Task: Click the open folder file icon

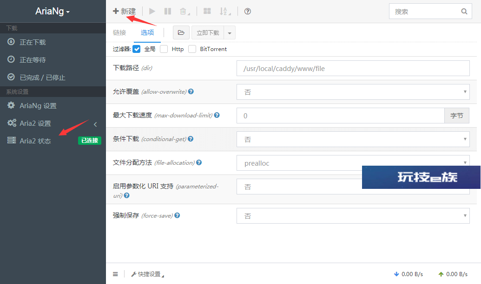Action: pos(181,32)
